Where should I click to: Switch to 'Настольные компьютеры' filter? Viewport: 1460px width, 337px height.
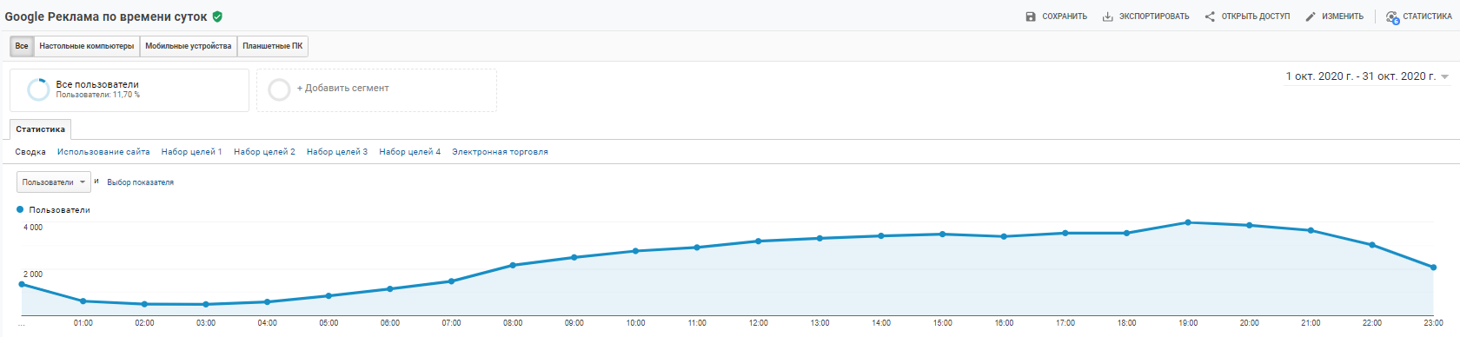87,46
